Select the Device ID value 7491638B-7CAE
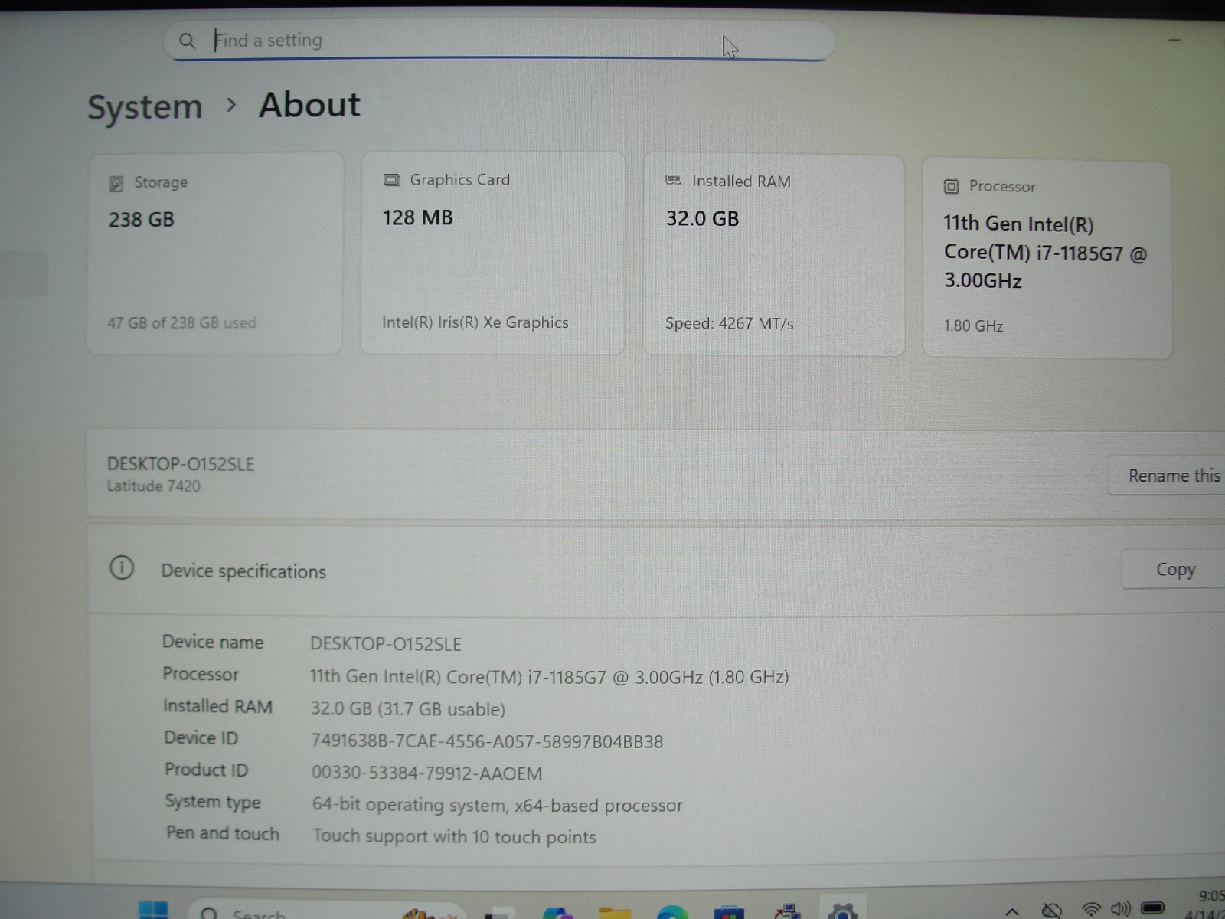 pos(487,741)
